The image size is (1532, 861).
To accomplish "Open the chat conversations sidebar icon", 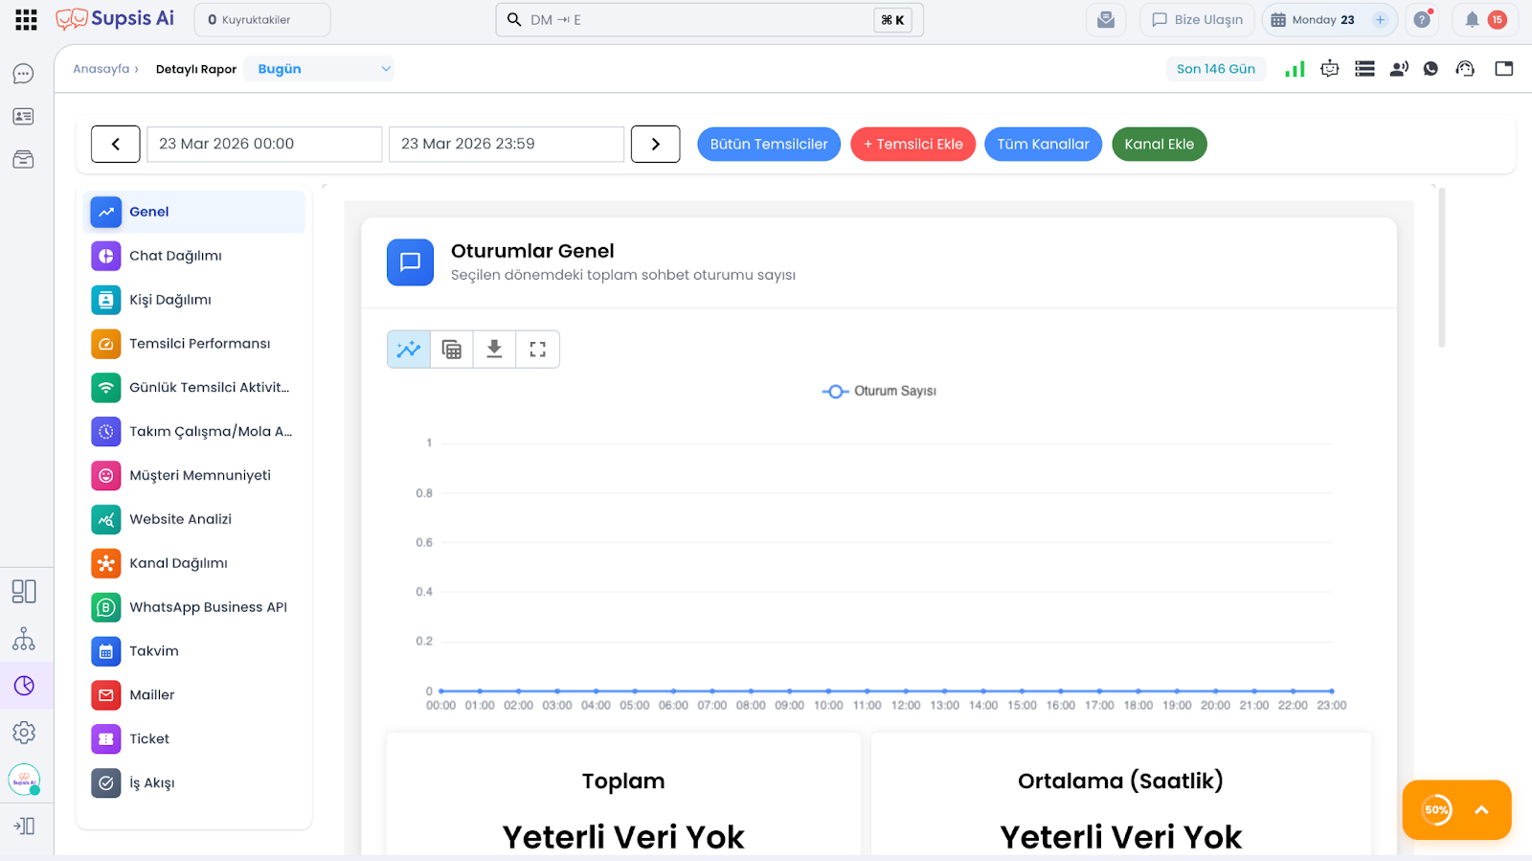I will pyautogui.click(x=23, y=74).
